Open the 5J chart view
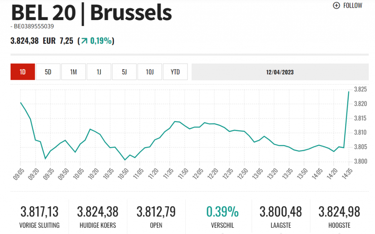The image size is (375, 234). (124, 72)
